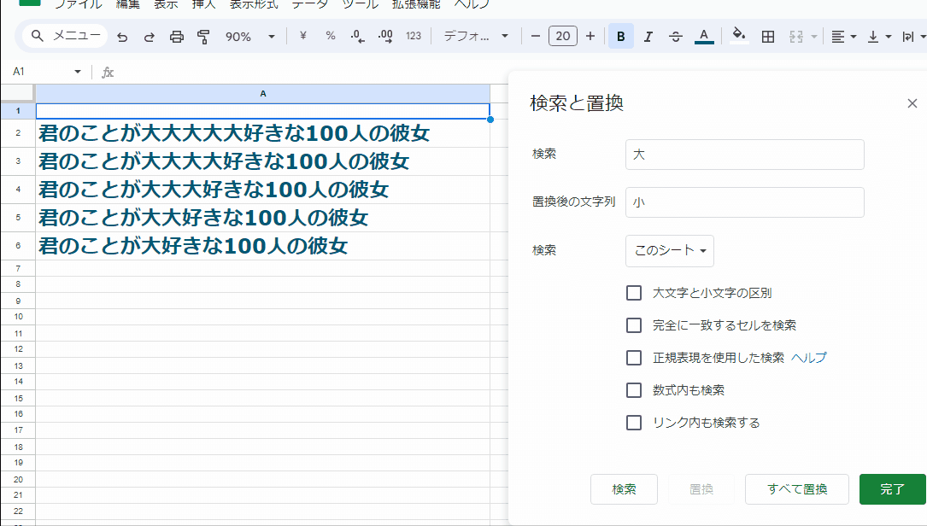Image resolution: width=927 pixels, height=526 pixels.
Task: Open vertical align dropdown
Action: coord(879,37)
